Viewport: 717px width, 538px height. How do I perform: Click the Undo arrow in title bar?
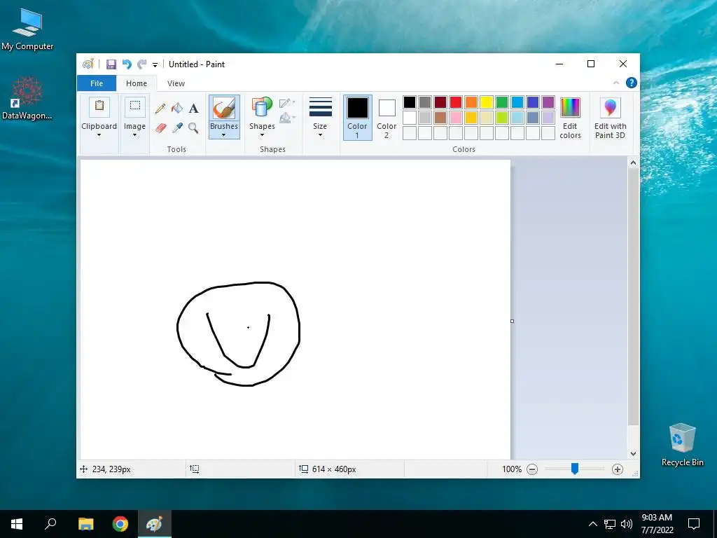click(x=127, y=64)
